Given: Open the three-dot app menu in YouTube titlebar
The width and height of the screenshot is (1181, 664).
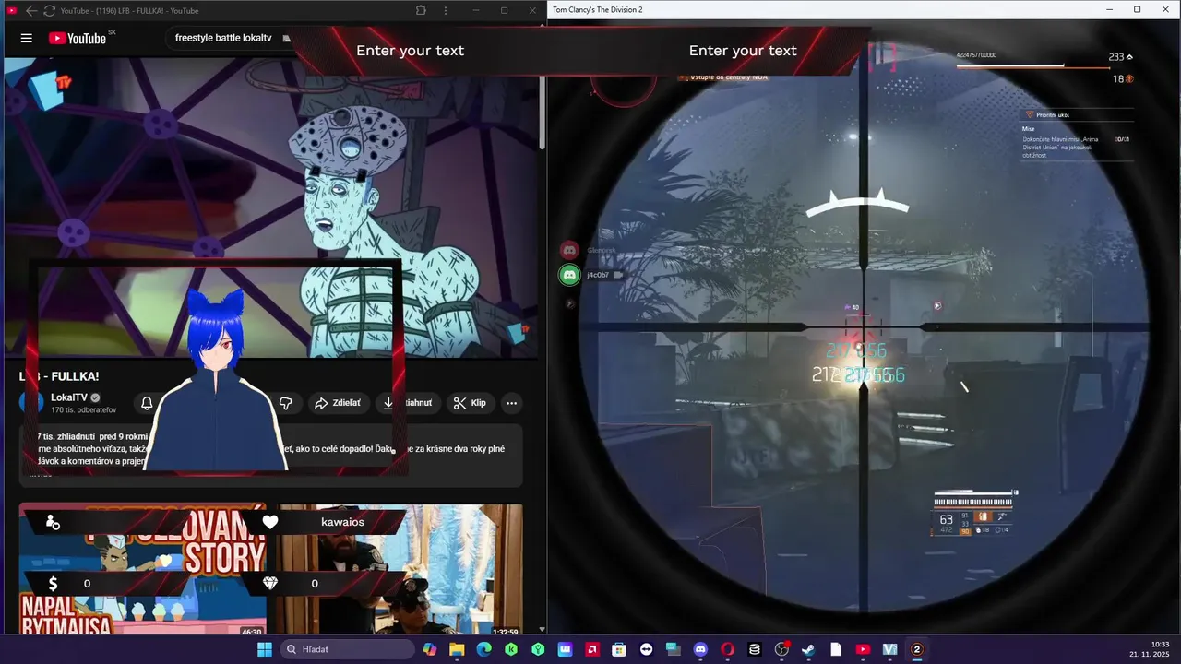Looking at the screenshot, I should (x=446, y=10).
